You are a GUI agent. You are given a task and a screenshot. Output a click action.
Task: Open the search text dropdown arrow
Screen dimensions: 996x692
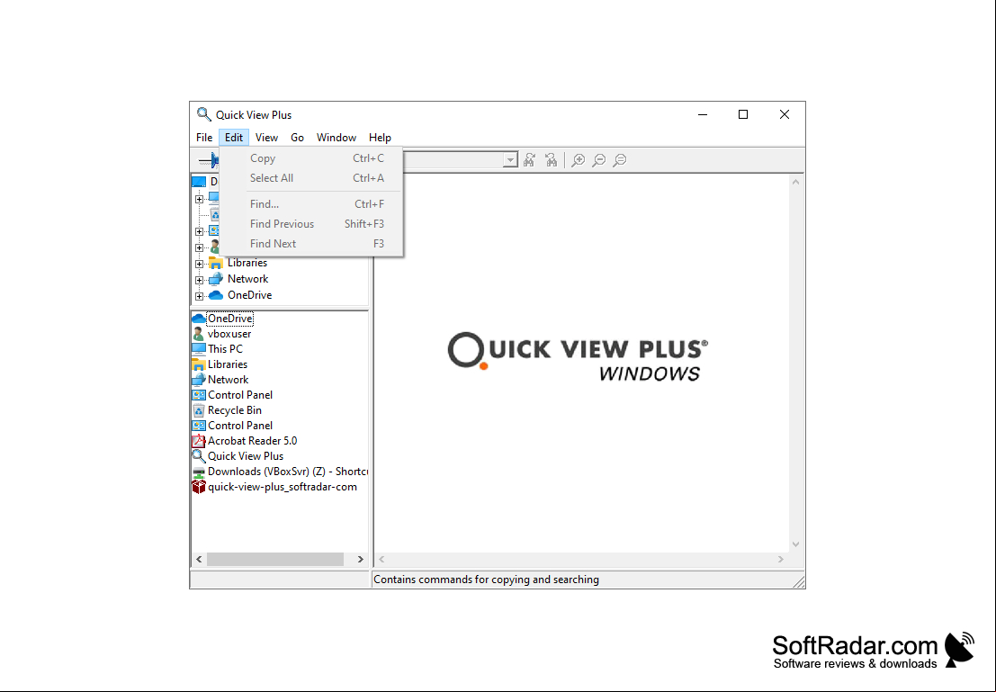[x=510, y=160]
